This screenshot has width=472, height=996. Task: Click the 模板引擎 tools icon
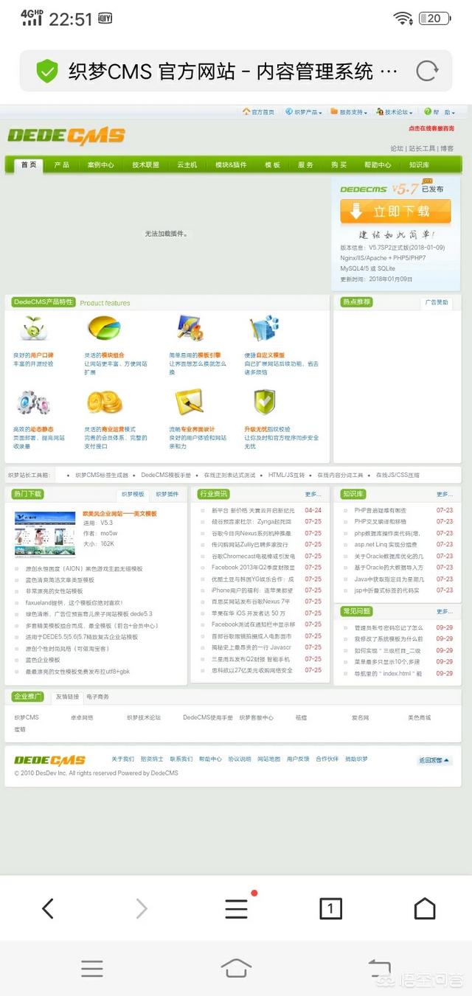(189, 328)
